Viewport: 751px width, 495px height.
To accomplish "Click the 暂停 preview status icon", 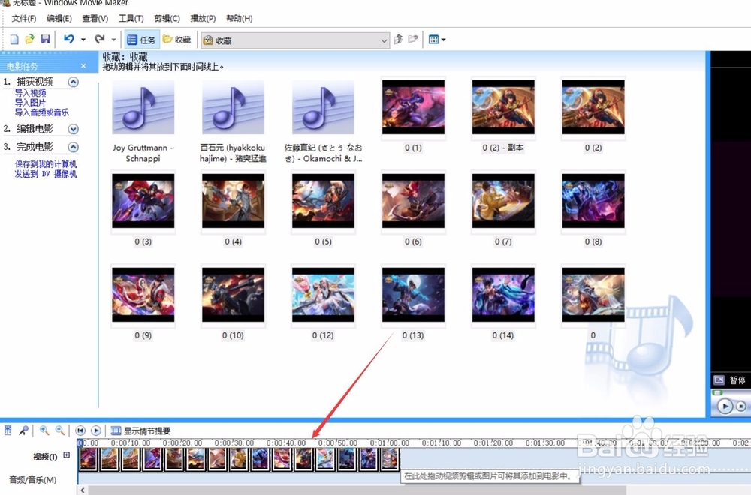I will (719, 379).
